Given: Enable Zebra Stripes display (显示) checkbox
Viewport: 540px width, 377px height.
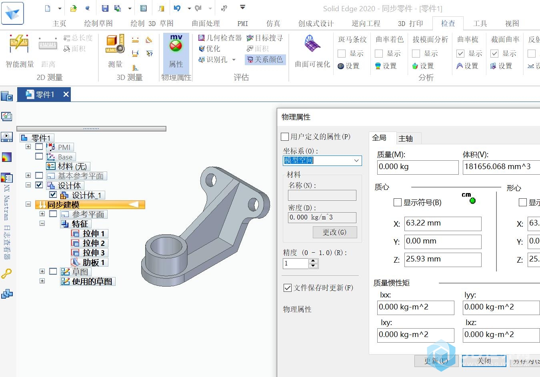Looking at the screenshot, I should (342, 54).
